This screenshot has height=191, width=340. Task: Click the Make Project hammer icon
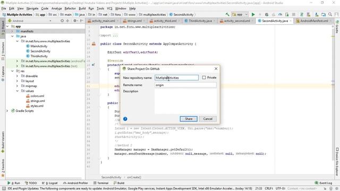227,14
